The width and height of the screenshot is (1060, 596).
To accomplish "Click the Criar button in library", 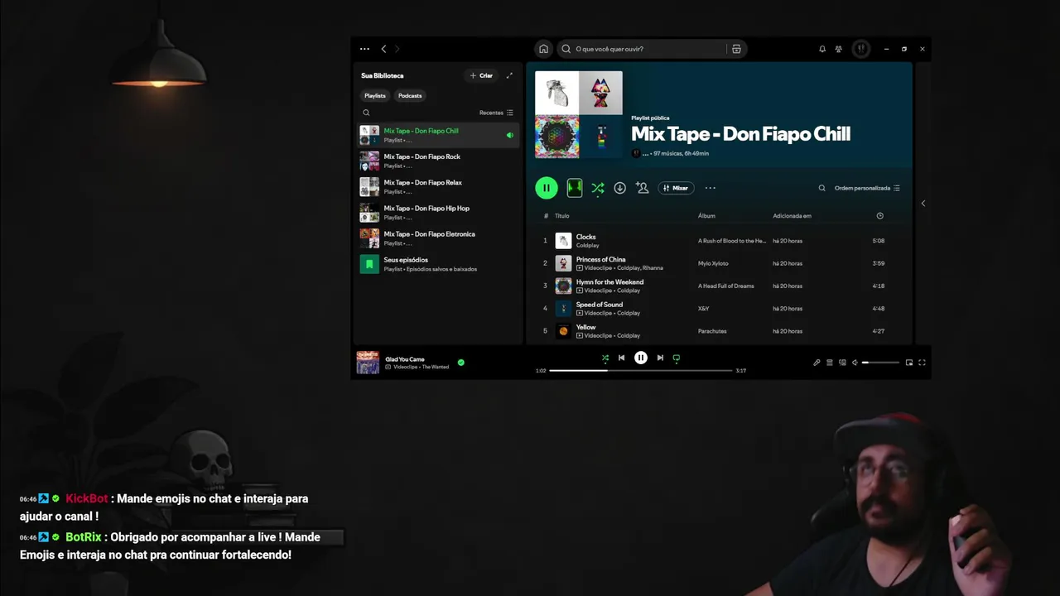I will point(481,75).
